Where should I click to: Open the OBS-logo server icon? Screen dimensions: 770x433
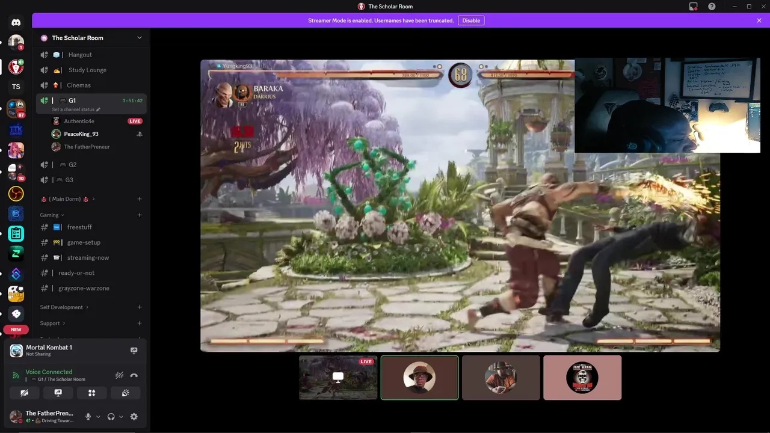(x=16, y=194)
